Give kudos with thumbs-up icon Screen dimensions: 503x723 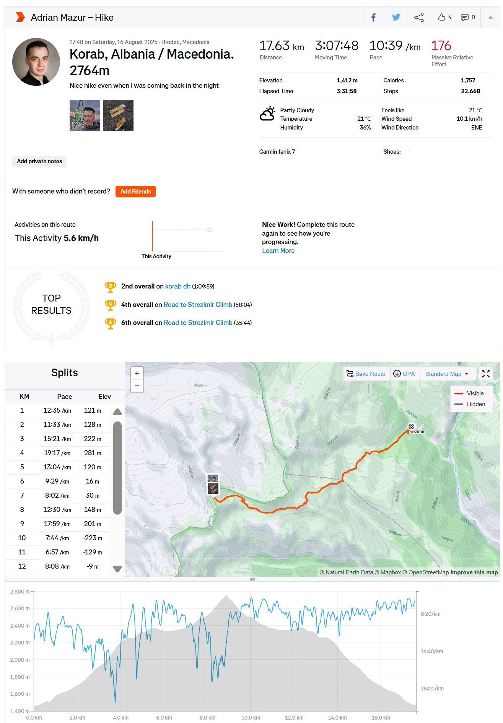[442, 17]
